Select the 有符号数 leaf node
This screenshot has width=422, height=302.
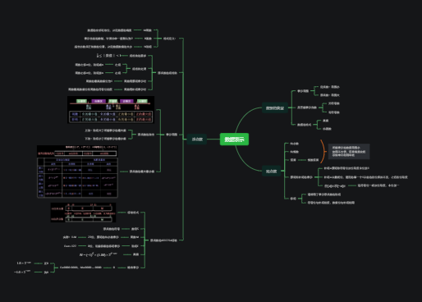334,112
